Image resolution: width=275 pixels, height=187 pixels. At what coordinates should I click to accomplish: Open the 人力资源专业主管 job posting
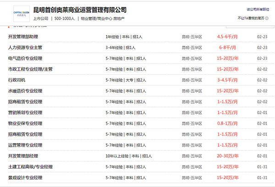25,48
